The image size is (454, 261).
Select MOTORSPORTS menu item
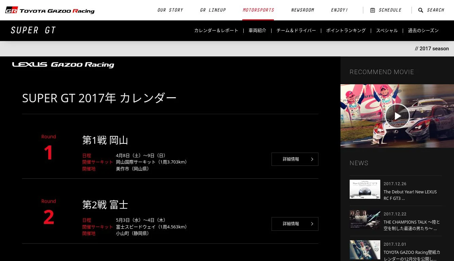(258, 10)
